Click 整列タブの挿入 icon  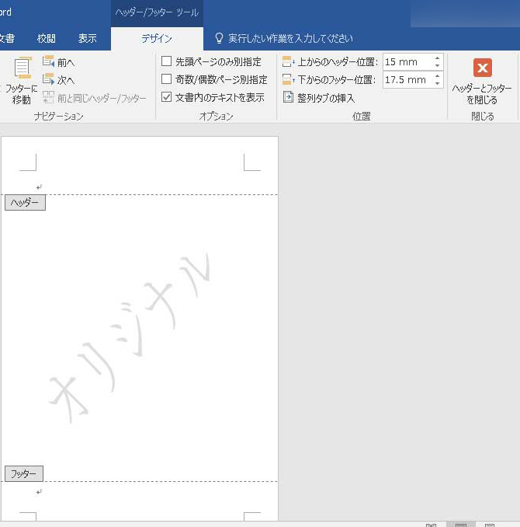[x=289, y=98]
